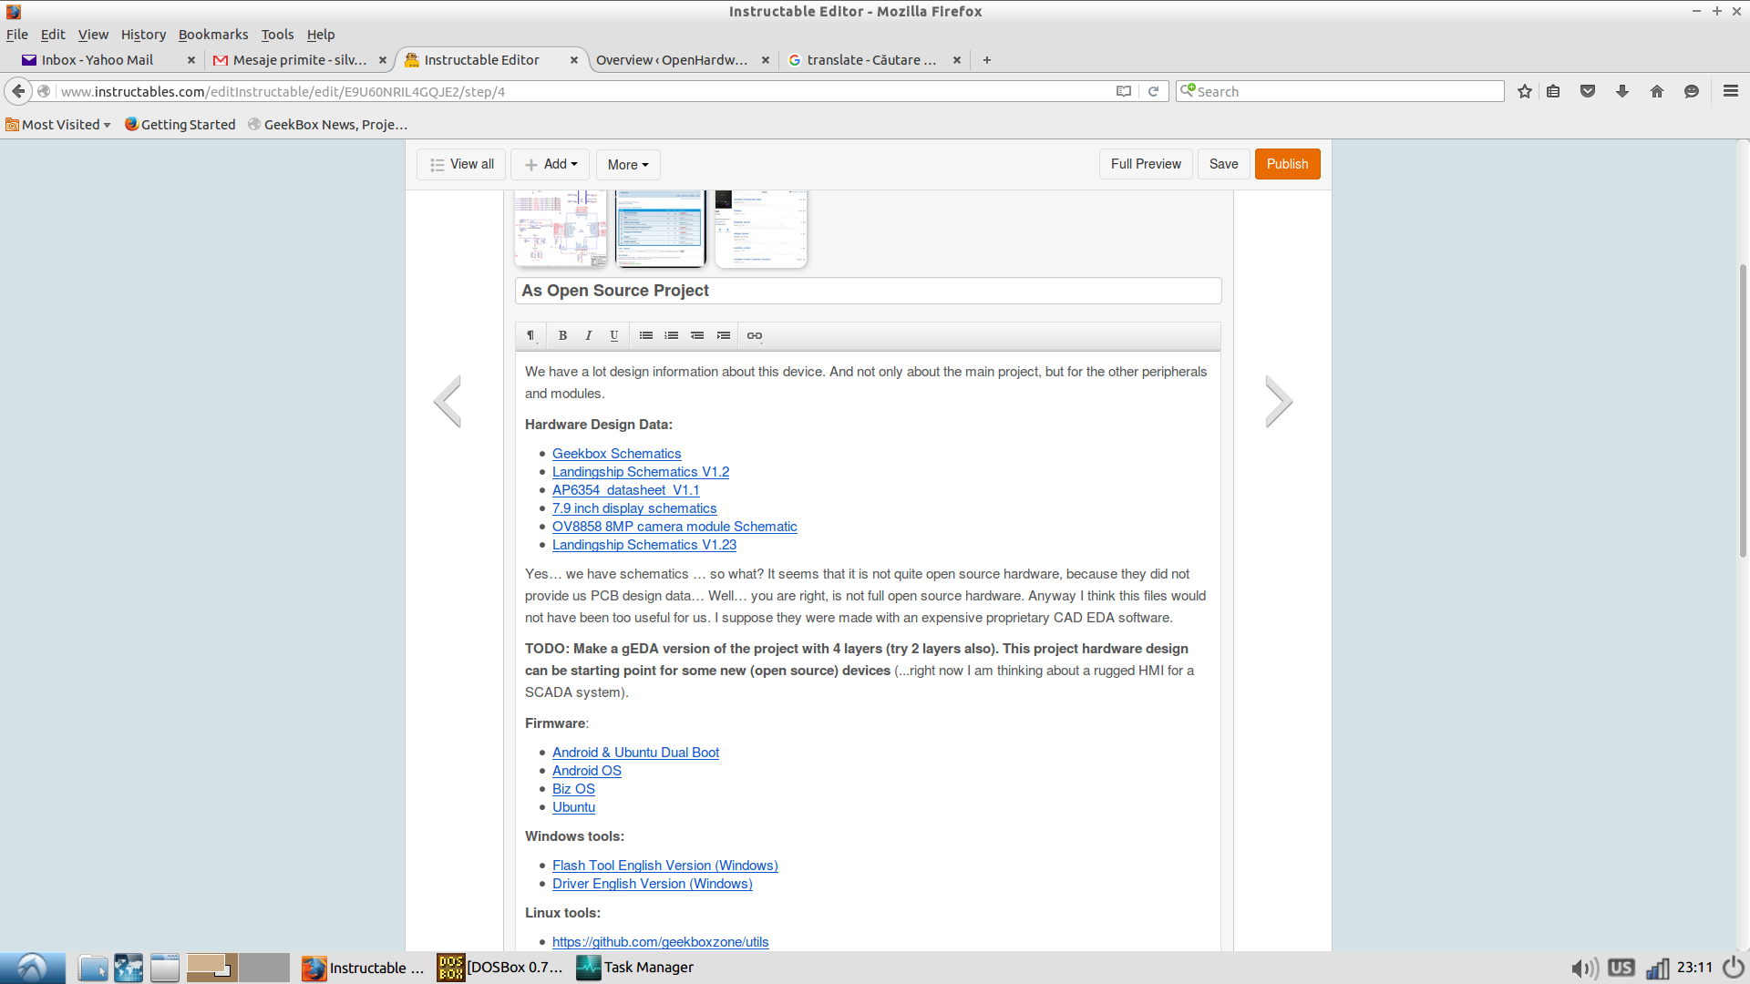Open the Geekbox Schematics link
The image size is (1750, 984).
[x=615, y=453]
